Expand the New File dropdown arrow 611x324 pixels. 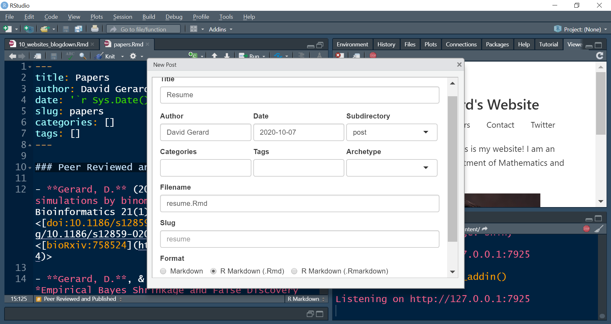point(17,29)
